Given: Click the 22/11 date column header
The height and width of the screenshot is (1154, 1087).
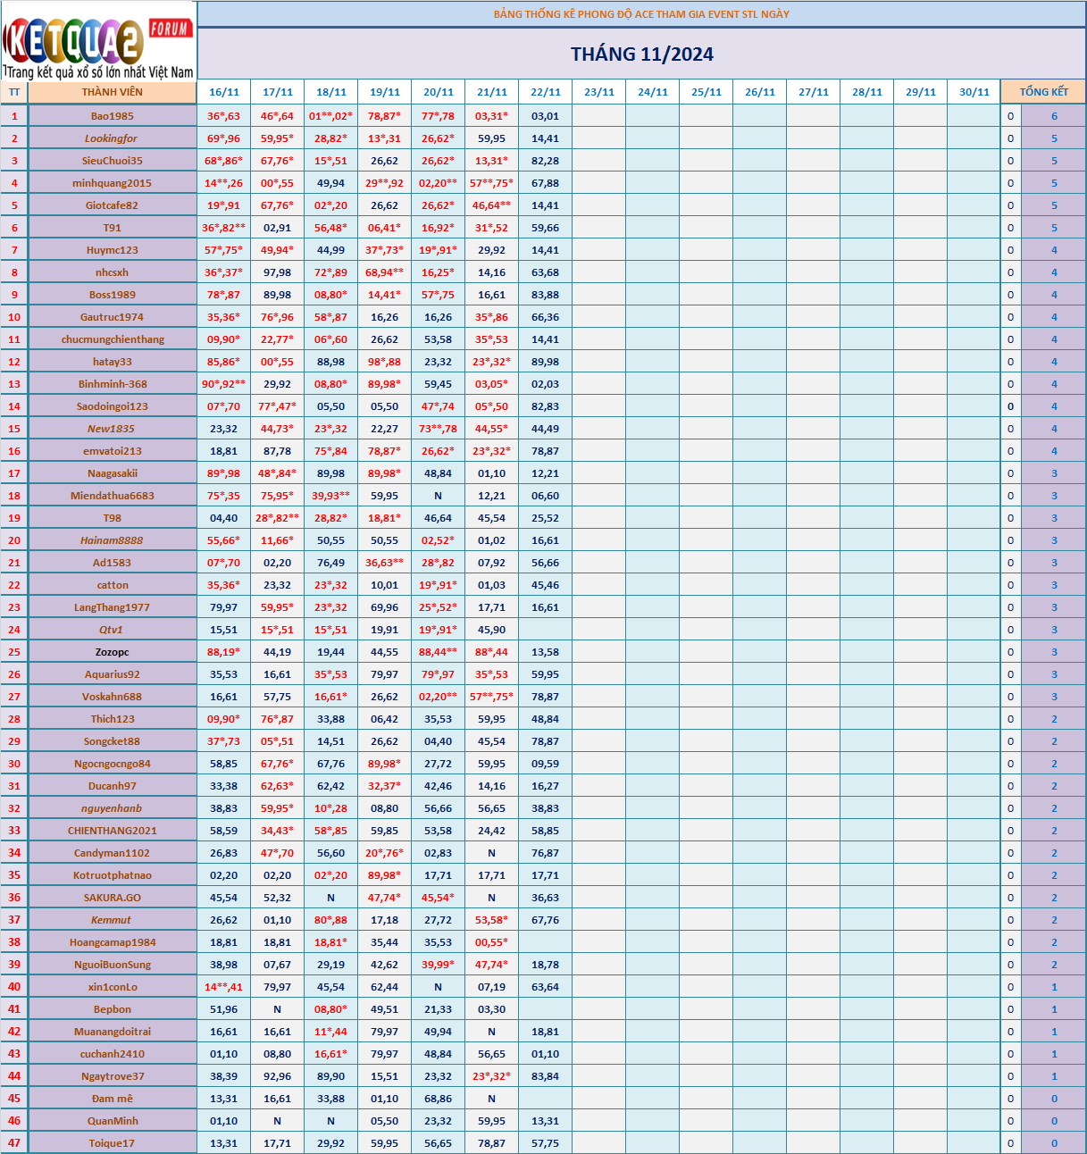Looking at the screenshot, I should pyautogui.click(x=546, y=92).
